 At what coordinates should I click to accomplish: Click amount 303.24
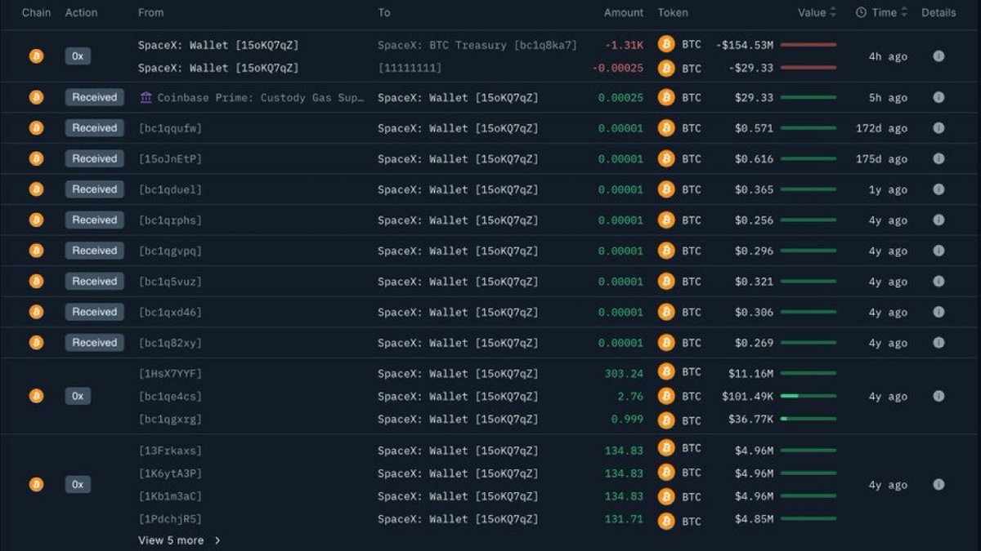624,373
